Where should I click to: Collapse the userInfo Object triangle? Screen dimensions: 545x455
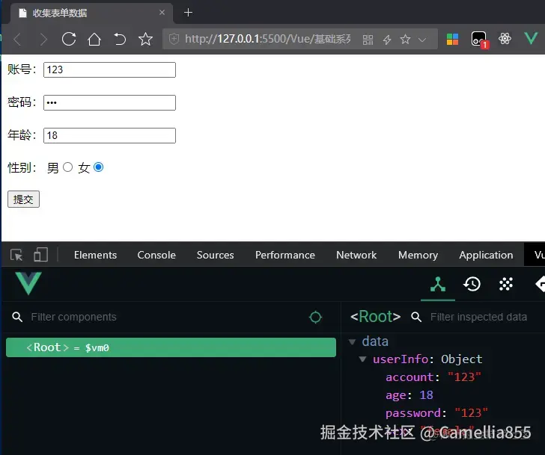click(x=362, y=359)
